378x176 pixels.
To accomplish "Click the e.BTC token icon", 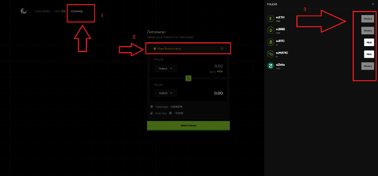I will pos(271,42).
